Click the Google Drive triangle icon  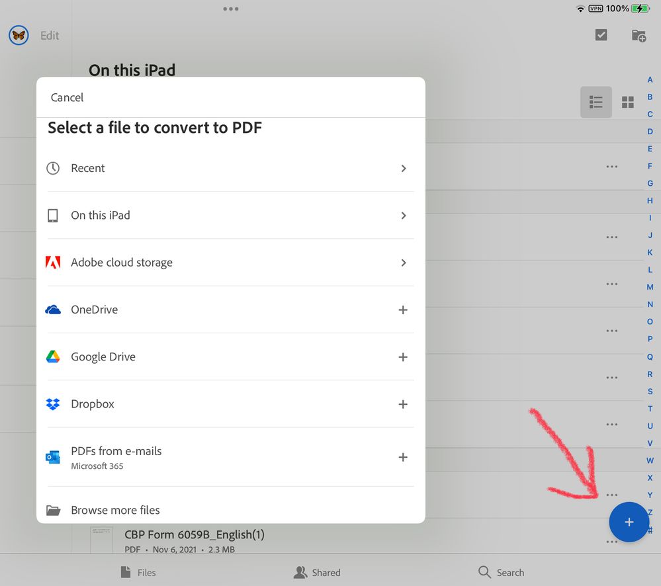[53, 356]
